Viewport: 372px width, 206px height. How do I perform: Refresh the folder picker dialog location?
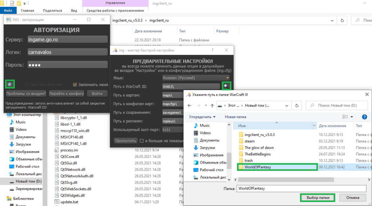tap(297, 105)
